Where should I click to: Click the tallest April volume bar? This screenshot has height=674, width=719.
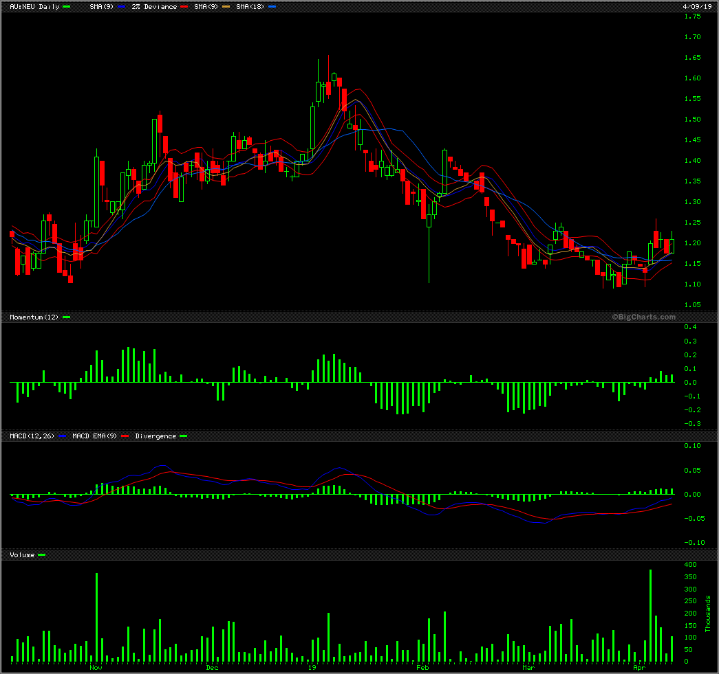pos(651,616)
